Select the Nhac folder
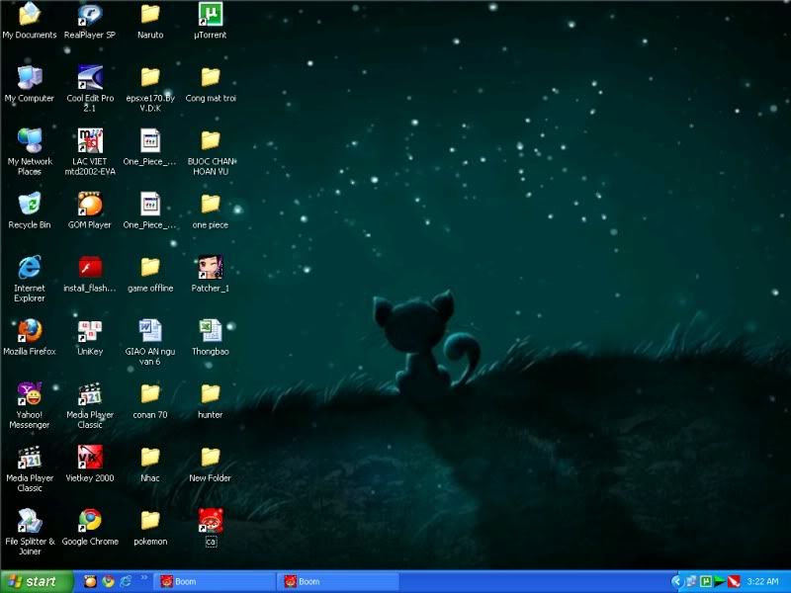This screenshot has height=593, width=791. 150,464
